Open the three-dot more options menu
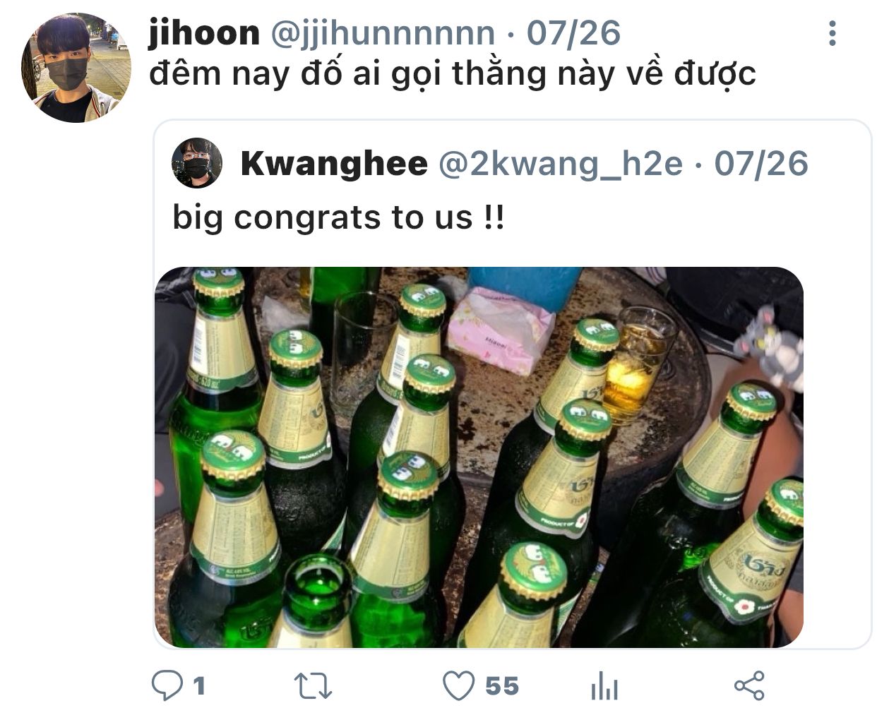 [833, 33]
